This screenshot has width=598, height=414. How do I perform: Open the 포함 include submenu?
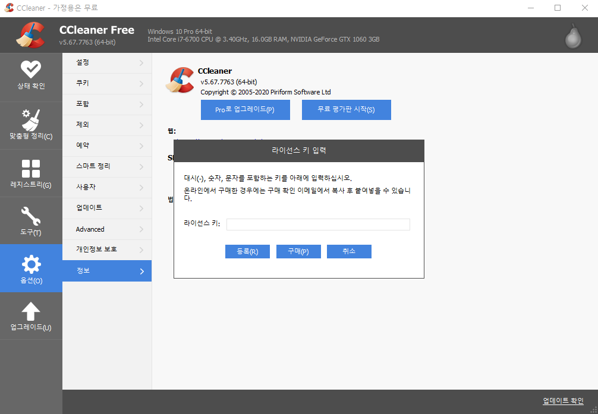107,105
